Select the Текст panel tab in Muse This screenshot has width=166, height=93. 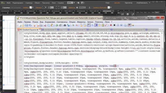point(157,12)
